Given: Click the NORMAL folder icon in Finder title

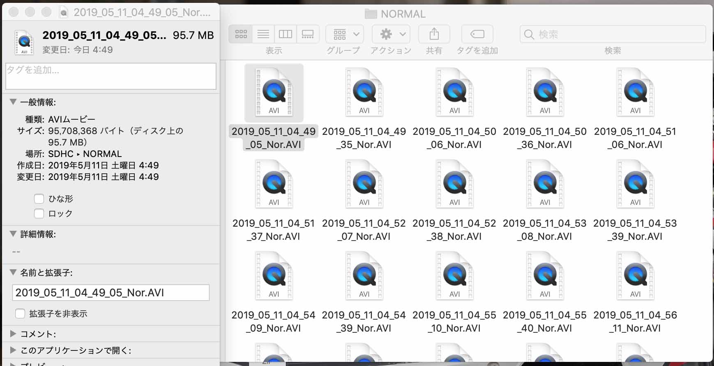Looking at the screenshot, I should click(x=371, y=14).
